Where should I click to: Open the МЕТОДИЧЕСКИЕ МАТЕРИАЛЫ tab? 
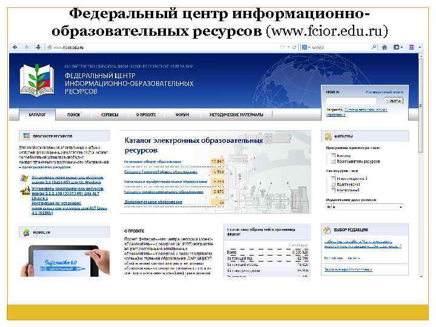pos(236,114)
